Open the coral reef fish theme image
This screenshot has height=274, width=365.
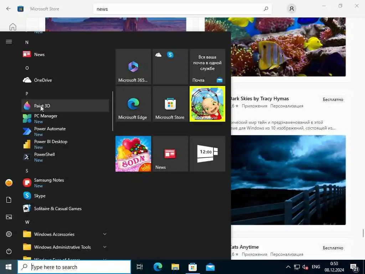[x=275, y=47]
